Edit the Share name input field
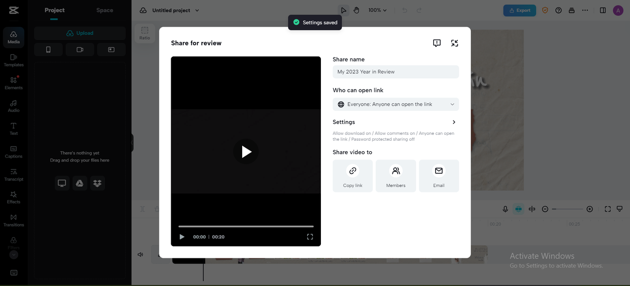630x286 pixels. [x=396, y=72]
